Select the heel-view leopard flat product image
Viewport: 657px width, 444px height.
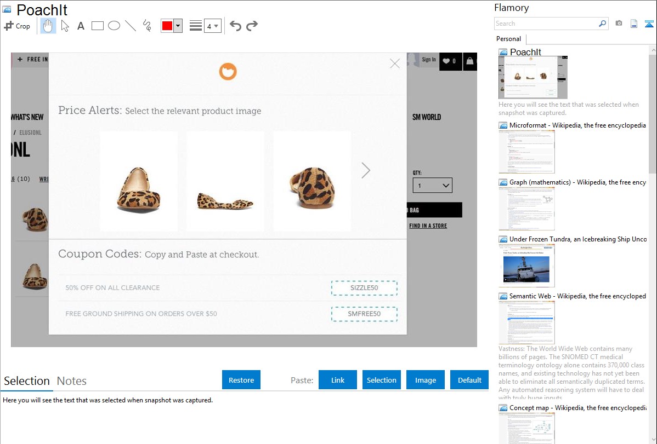point(312,181)
